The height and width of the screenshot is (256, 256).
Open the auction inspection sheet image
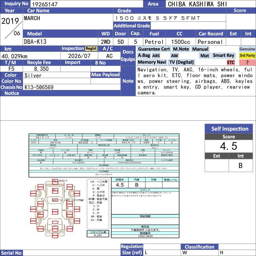(x=104, y=186)
